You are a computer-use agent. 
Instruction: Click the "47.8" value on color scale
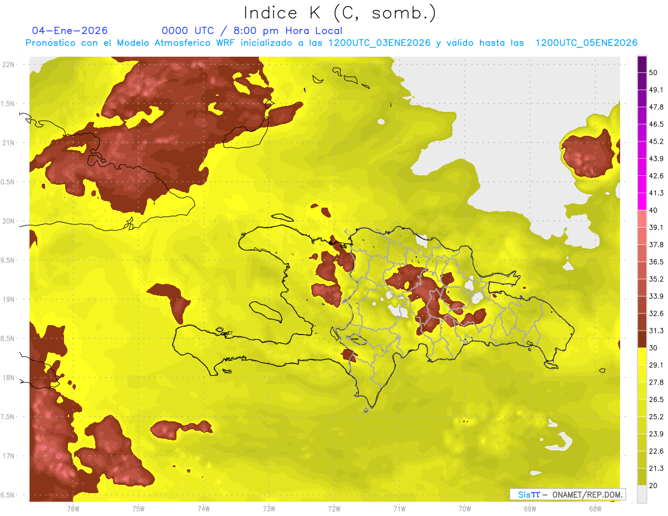657,107
